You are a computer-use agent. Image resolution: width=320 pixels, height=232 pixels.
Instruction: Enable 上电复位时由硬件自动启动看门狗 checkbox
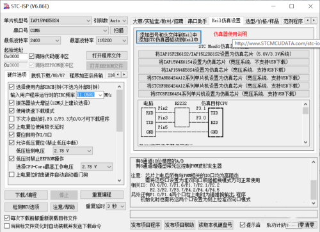12,174
